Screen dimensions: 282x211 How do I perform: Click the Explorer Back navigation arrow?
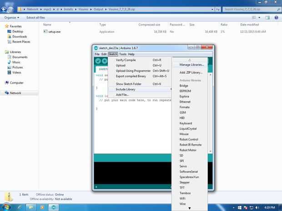point(4,9)
